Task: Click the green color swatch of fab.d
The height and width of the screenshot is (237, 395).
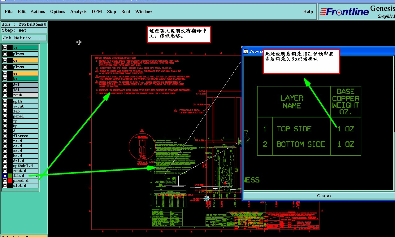Action: 10,176
